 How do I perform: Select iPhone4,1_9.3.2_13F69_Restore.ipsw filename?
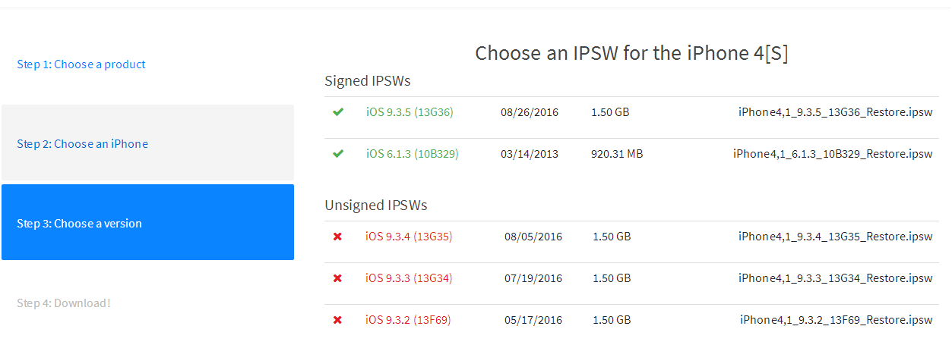coord(836,320)
